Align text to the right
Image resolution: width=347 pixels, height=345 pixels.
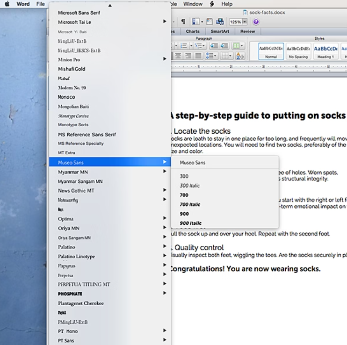[x=188, y=56]
